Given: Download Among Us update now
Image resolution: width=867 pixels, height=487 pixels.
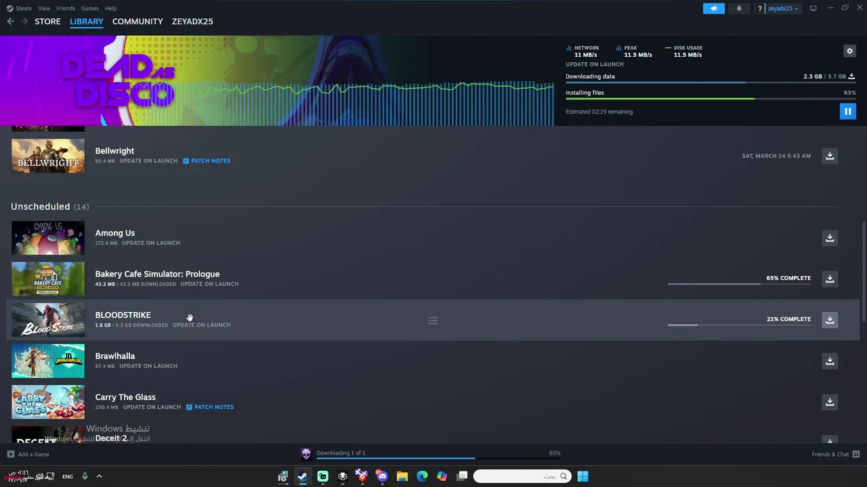Looking at the screenshot, I should tap(830, 237).
